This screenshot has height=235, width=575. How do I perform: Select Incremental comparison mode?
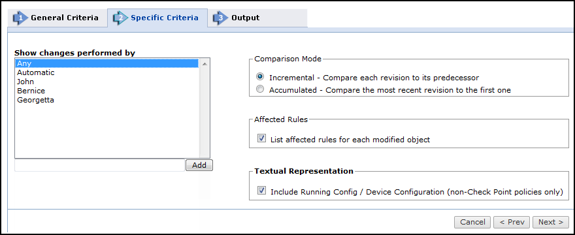260,78
